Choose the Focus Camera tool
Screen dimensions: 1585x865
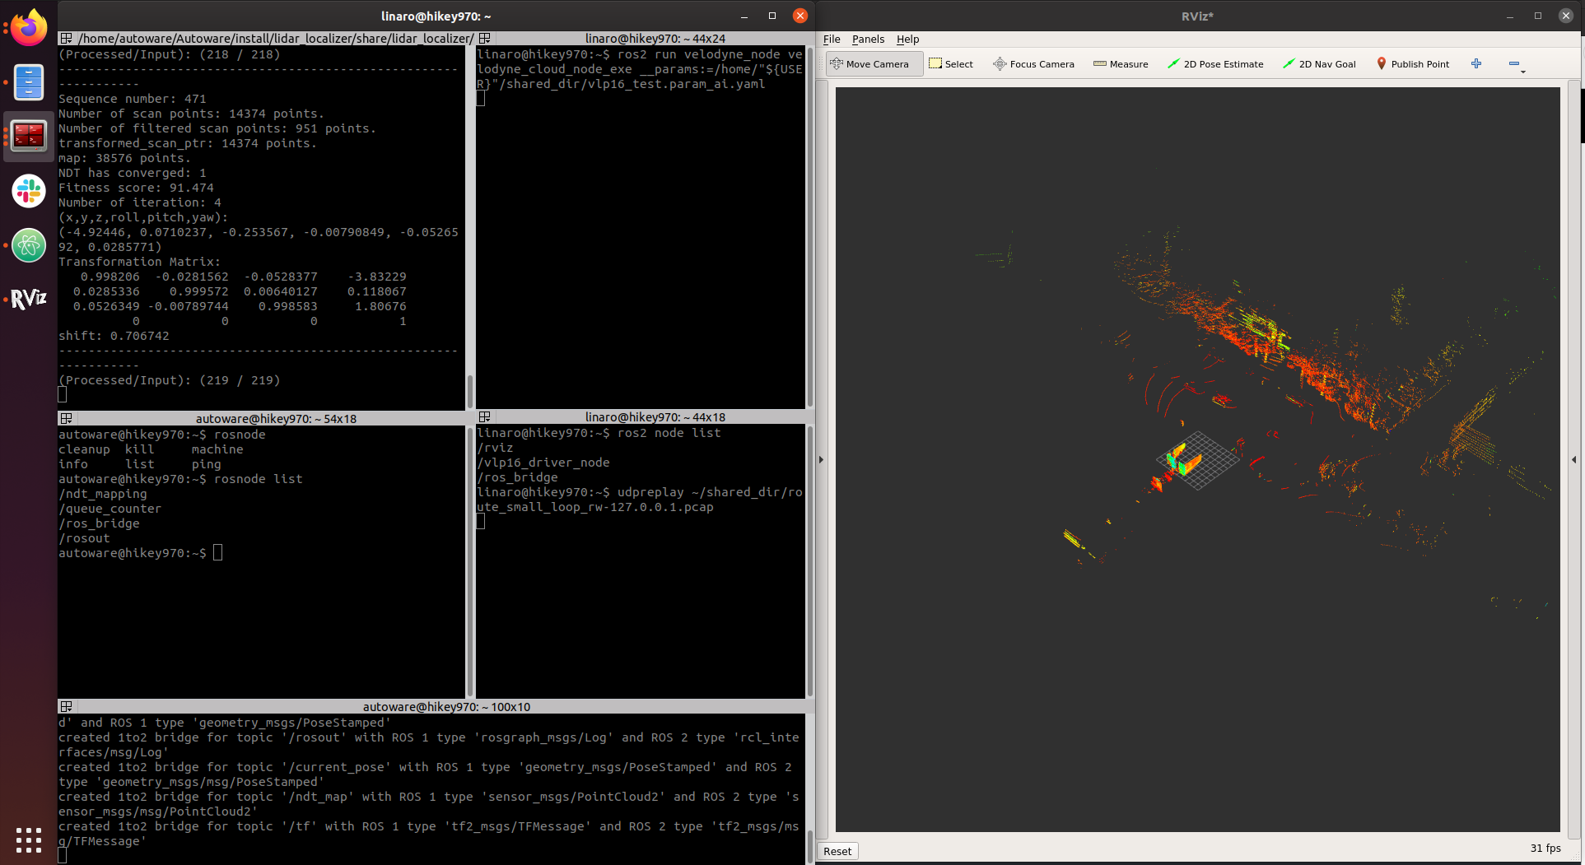[1033, 64]
